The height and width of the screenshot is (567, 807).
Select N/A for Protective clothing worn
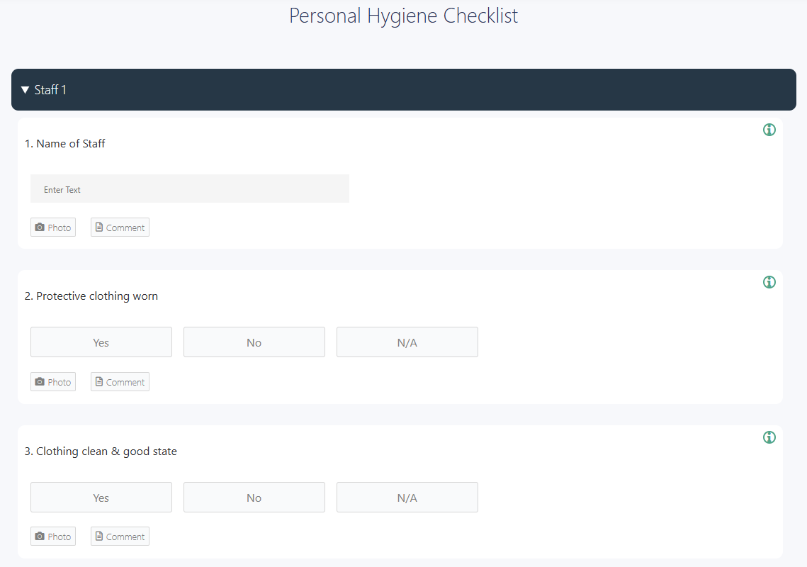tap(407, 342)
